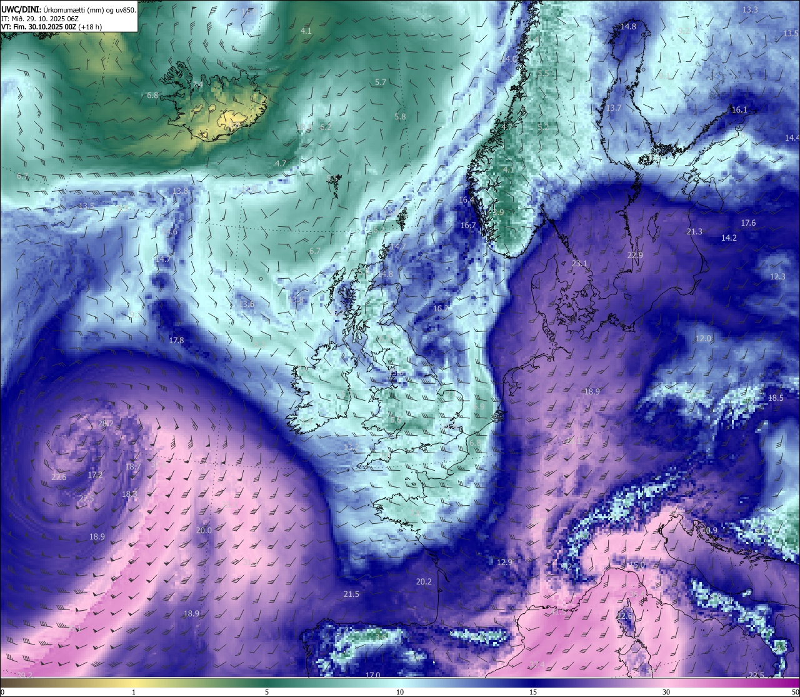Click the 17.6 value on the map
This screenshot has width=800, height=697.
tap(748, 223)
